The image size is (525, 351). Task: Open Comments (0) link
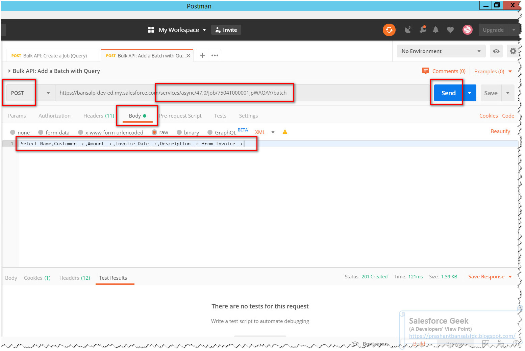[x=449, y=71]
